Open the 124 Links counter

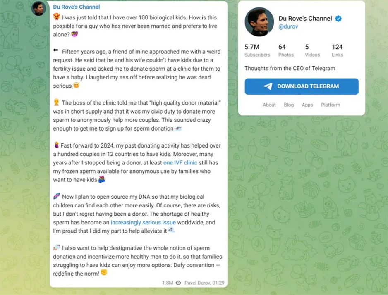click(337, 50)
